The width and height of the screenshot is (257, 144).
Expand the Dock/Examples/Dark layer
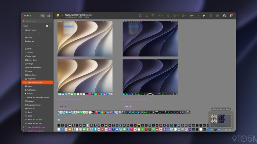click(x=23, y=131)
